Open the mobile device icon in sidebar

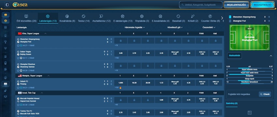[6, 63]
